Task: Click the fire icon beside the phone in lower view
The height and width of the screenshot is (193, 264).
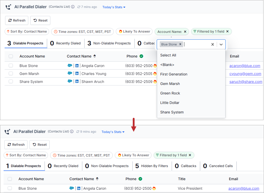Action: [x=154, y=188]
